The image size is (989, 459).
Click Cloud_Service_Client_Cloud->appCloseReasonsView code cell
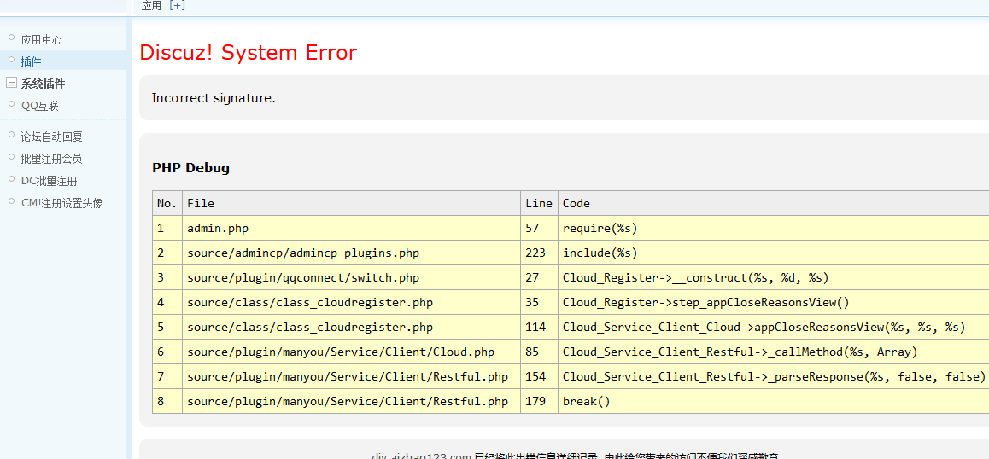(x=773, y=327)
